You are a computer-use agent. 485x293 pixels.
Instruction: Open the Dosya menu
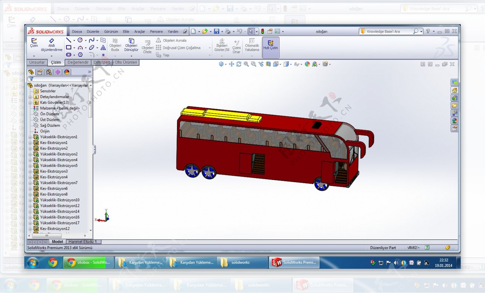pos(77,31)
